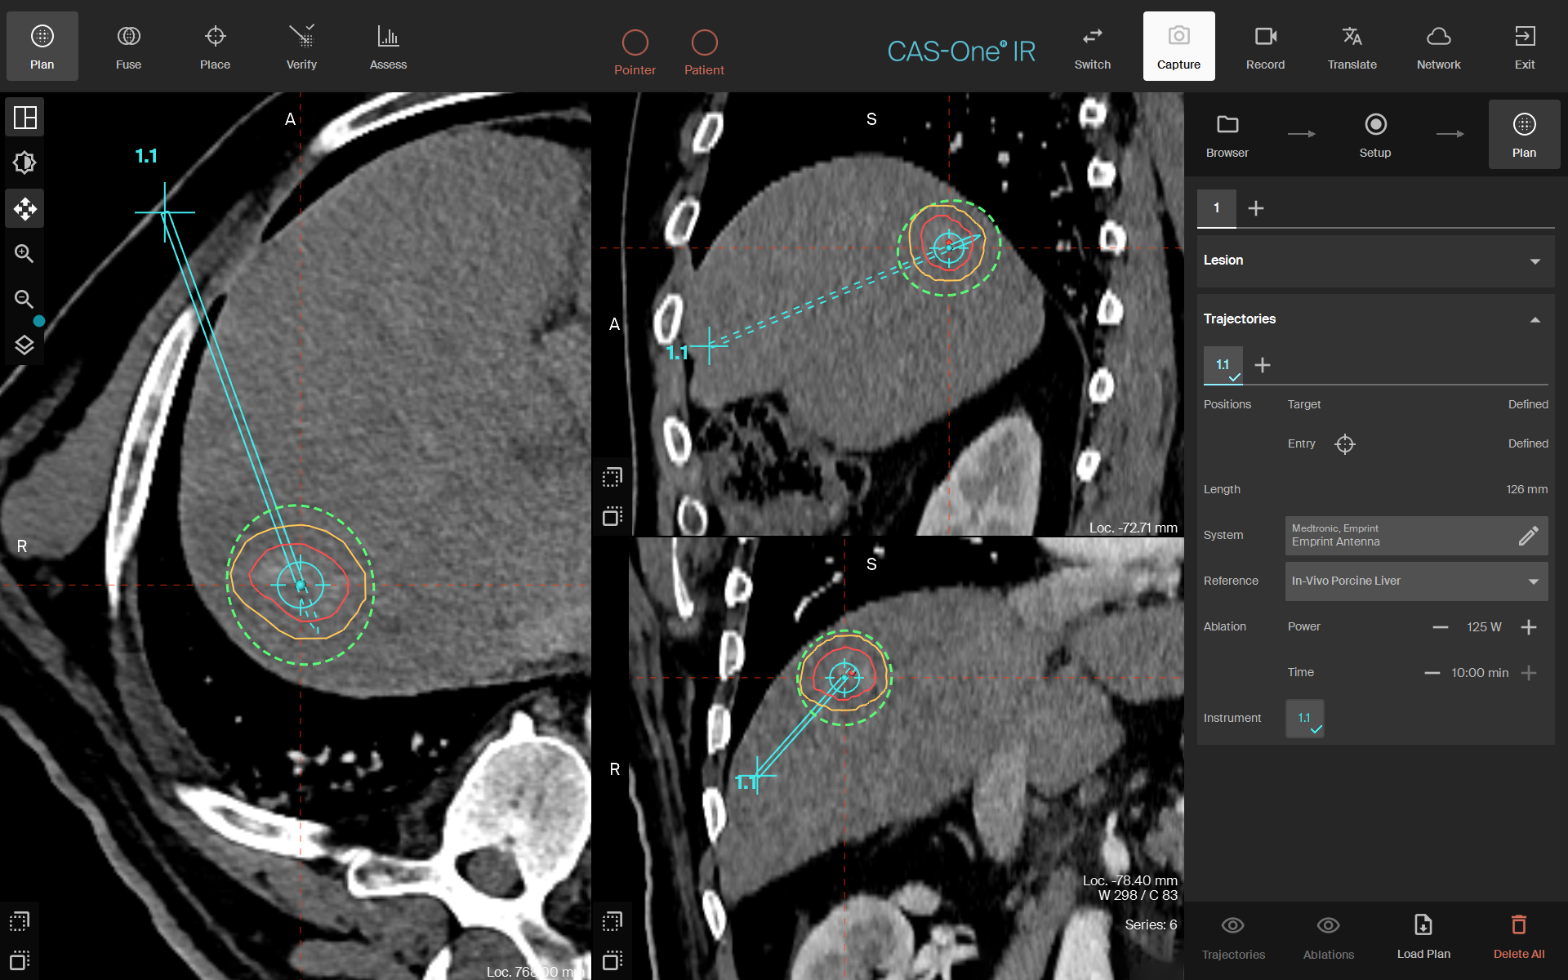Open the layers overlay tool
Screen dimensions: 1568x980
25,345
